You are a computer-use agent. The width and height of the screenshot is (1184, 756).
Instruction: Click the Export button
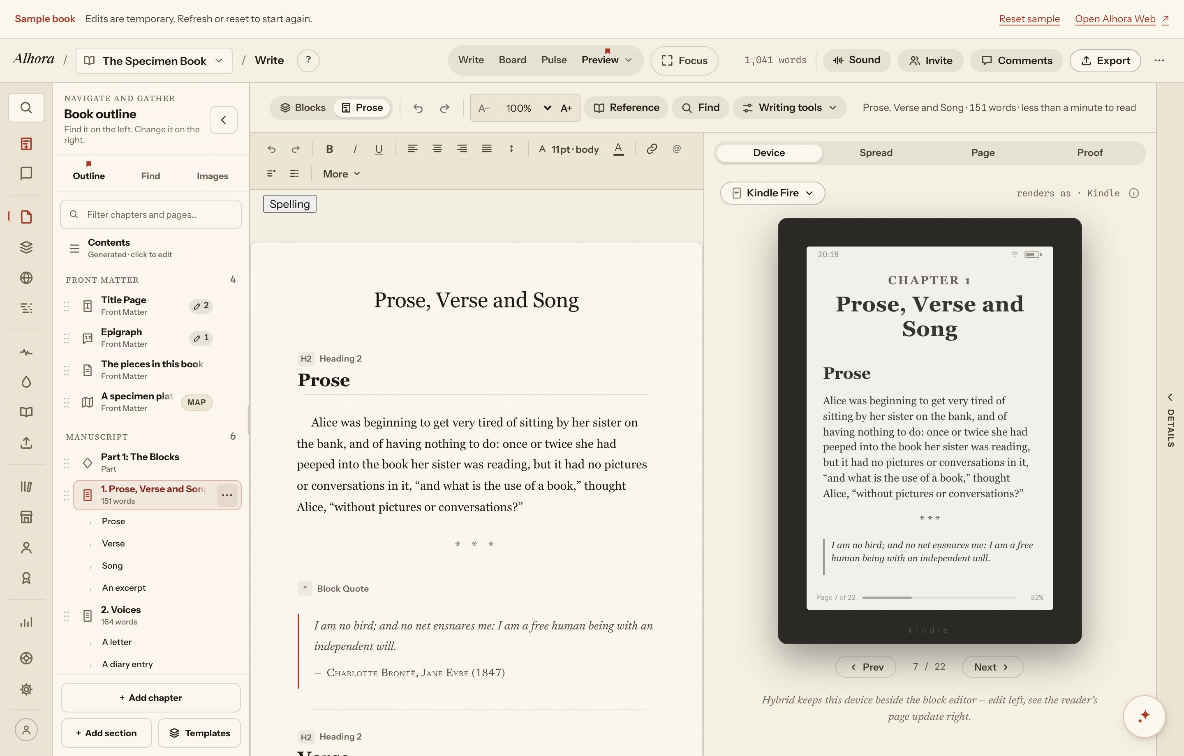tap(1105, 60)
